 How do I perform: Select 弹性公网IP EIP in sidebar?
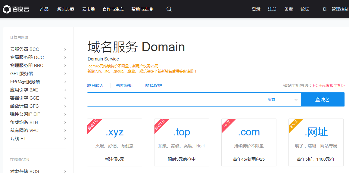point(25,114)
